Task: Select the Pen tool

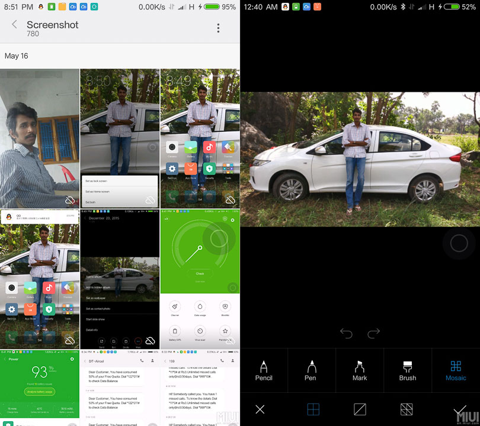Action: point(311,370)
